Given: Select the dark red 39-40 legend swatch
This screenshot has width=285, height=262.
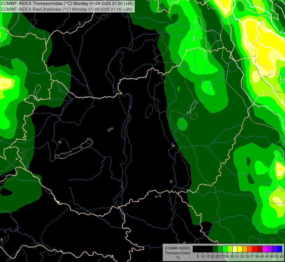Looking at the screenshot, I should 260,249.
